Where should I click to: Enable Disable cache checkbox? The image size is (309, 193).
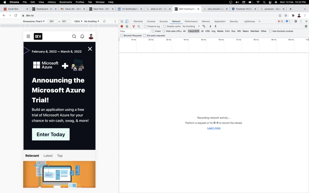click(165, 26)
